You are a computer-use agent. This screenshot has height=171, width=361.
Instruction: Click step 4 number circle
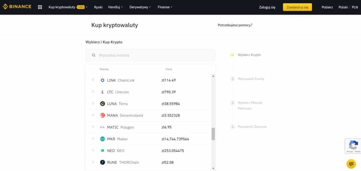232,127
